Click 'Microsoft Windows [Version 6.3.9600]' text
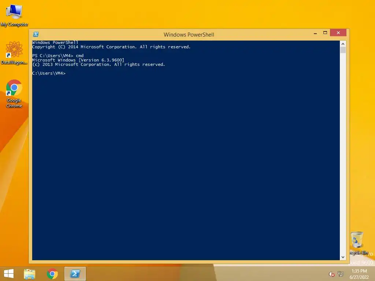Viewport: 375px width, 281px height. pos(78,60)
